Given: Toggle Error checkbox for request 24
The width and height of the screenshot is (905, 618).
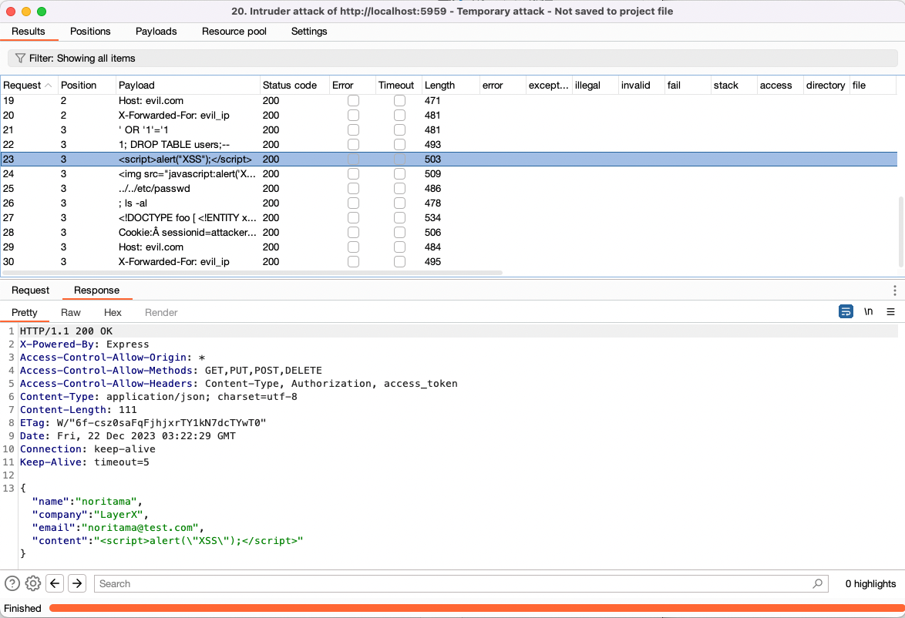Looking at the screenshot, I should [353, 173].
